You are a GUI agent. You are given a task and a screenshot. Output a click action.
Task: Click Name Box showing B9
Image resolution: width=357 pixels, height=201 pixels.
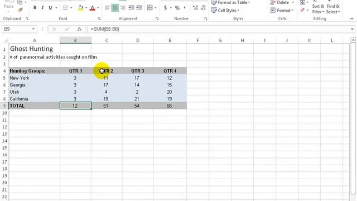(17, 29)
